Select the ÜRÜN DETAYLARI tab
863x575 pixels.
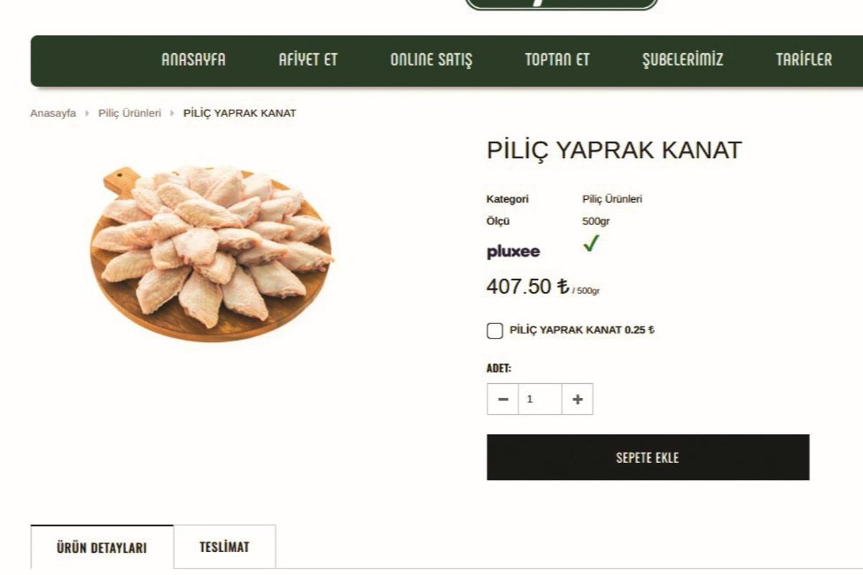pos(101,547)
